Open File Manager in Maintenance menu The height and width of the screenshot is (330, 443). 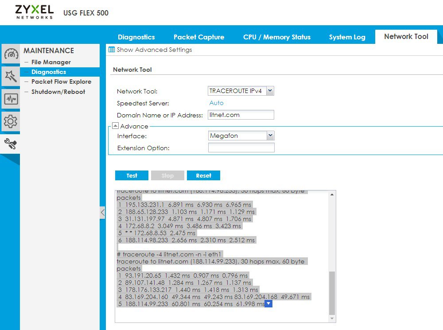(x=51, y=62)
